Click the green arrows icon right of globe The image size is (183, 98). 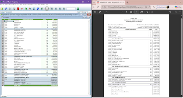coord(42,9)
